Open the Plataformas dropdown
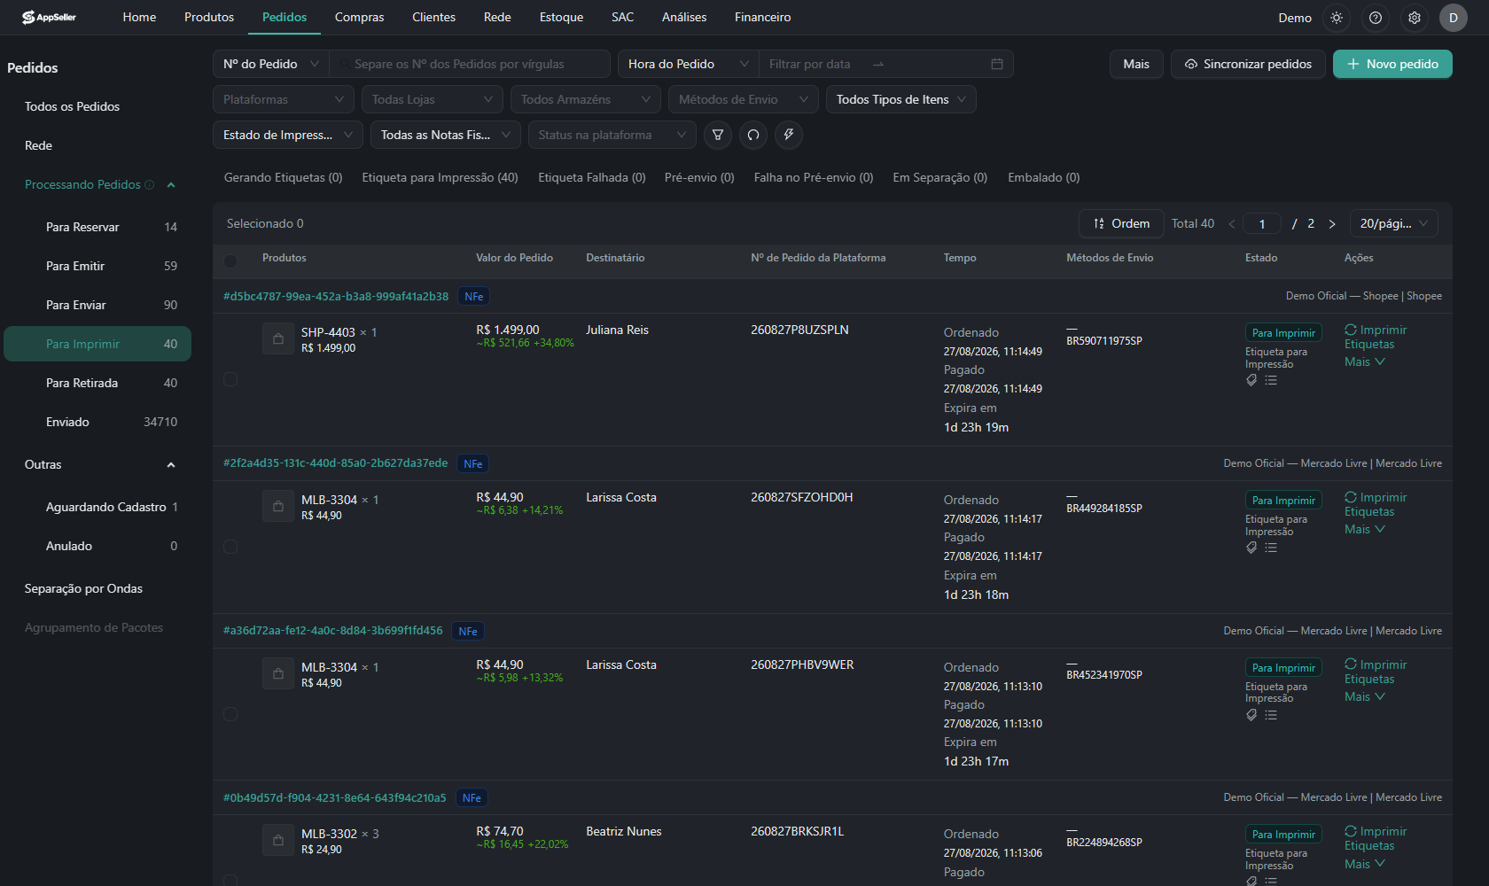1489x886 pixels. pyautogui.click(x=284, y=99)
